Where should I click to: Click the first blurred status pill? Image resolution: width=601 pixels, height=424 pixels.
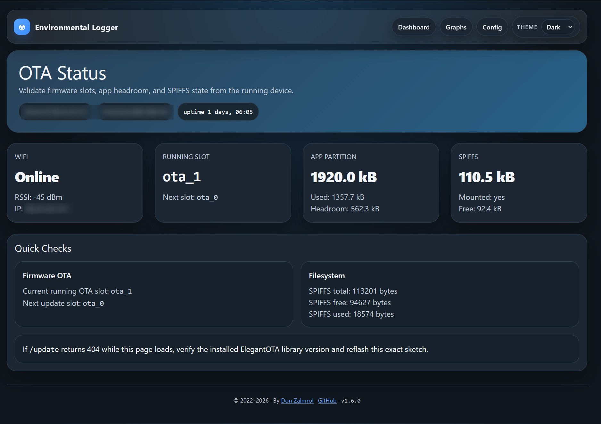tap(56, 112)
